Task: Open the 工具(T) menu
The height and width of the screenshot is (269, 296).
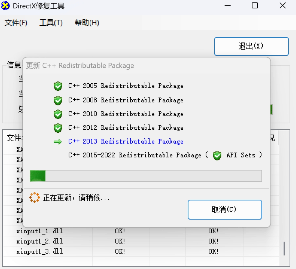Action: click(x=51, y=23)
